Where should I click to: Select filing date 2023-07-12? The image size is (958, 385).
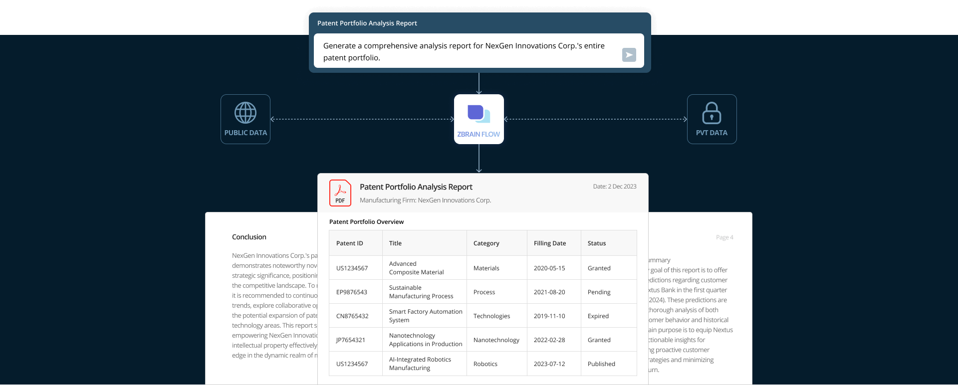(x=549, y=364)
